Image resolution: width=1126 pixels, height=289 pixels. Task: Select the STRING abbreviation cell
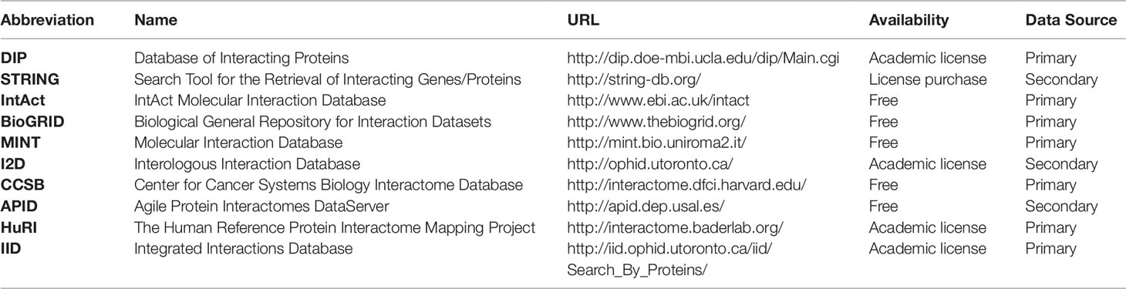point(27,79)
